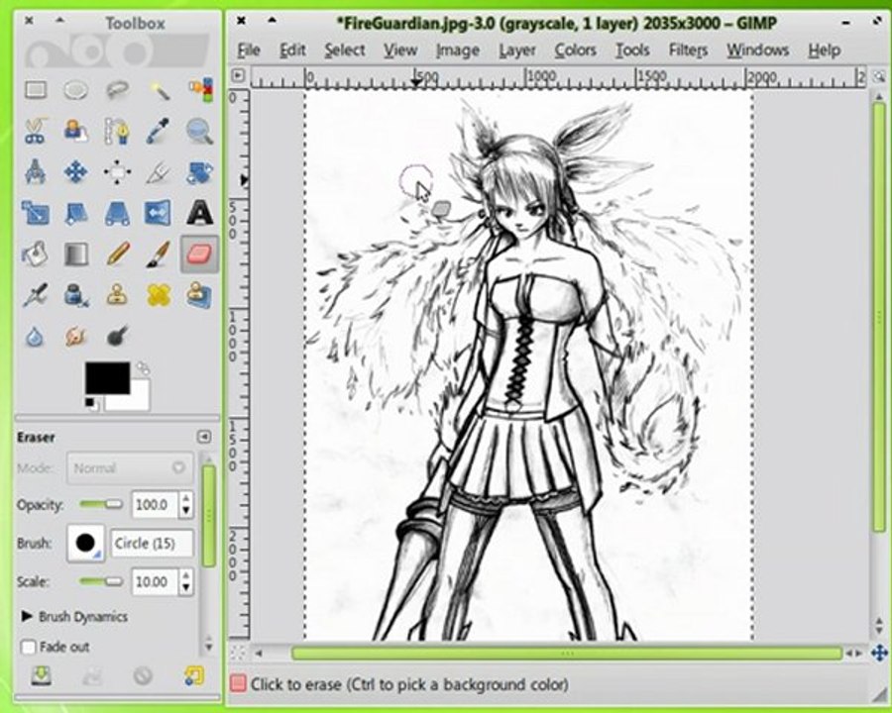Select the Paths tool

(117, 131)
